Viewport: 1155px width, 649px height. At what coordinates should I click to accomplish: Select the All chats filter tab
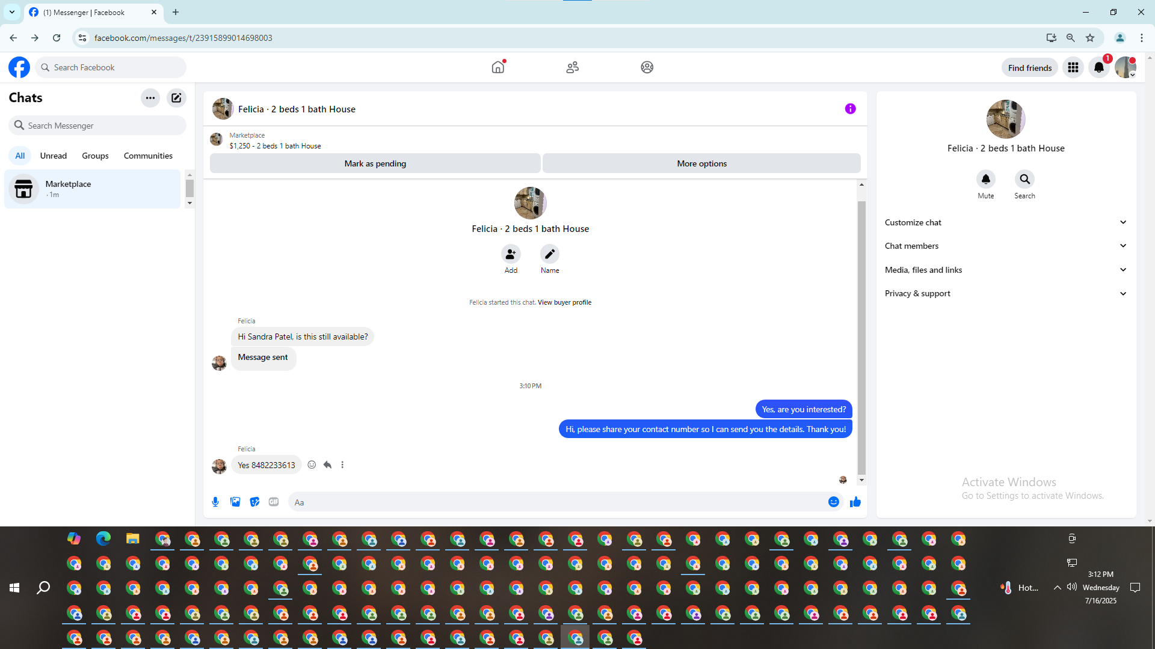(x=20, y=156)
